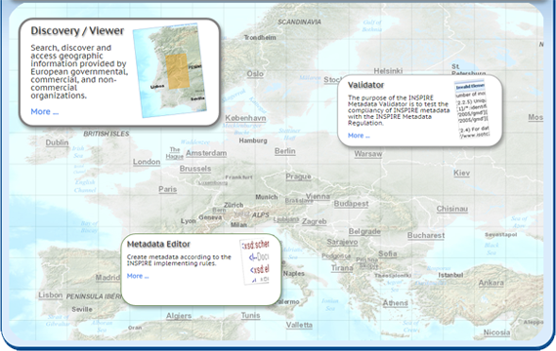556x351 pixels.
Task: Open the More link in Metadata Editor
Action: point(138,276)
